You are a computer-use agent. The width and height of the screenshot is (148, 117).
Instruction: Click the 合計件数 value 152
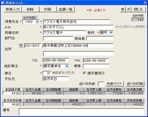(x=138, y=20)
